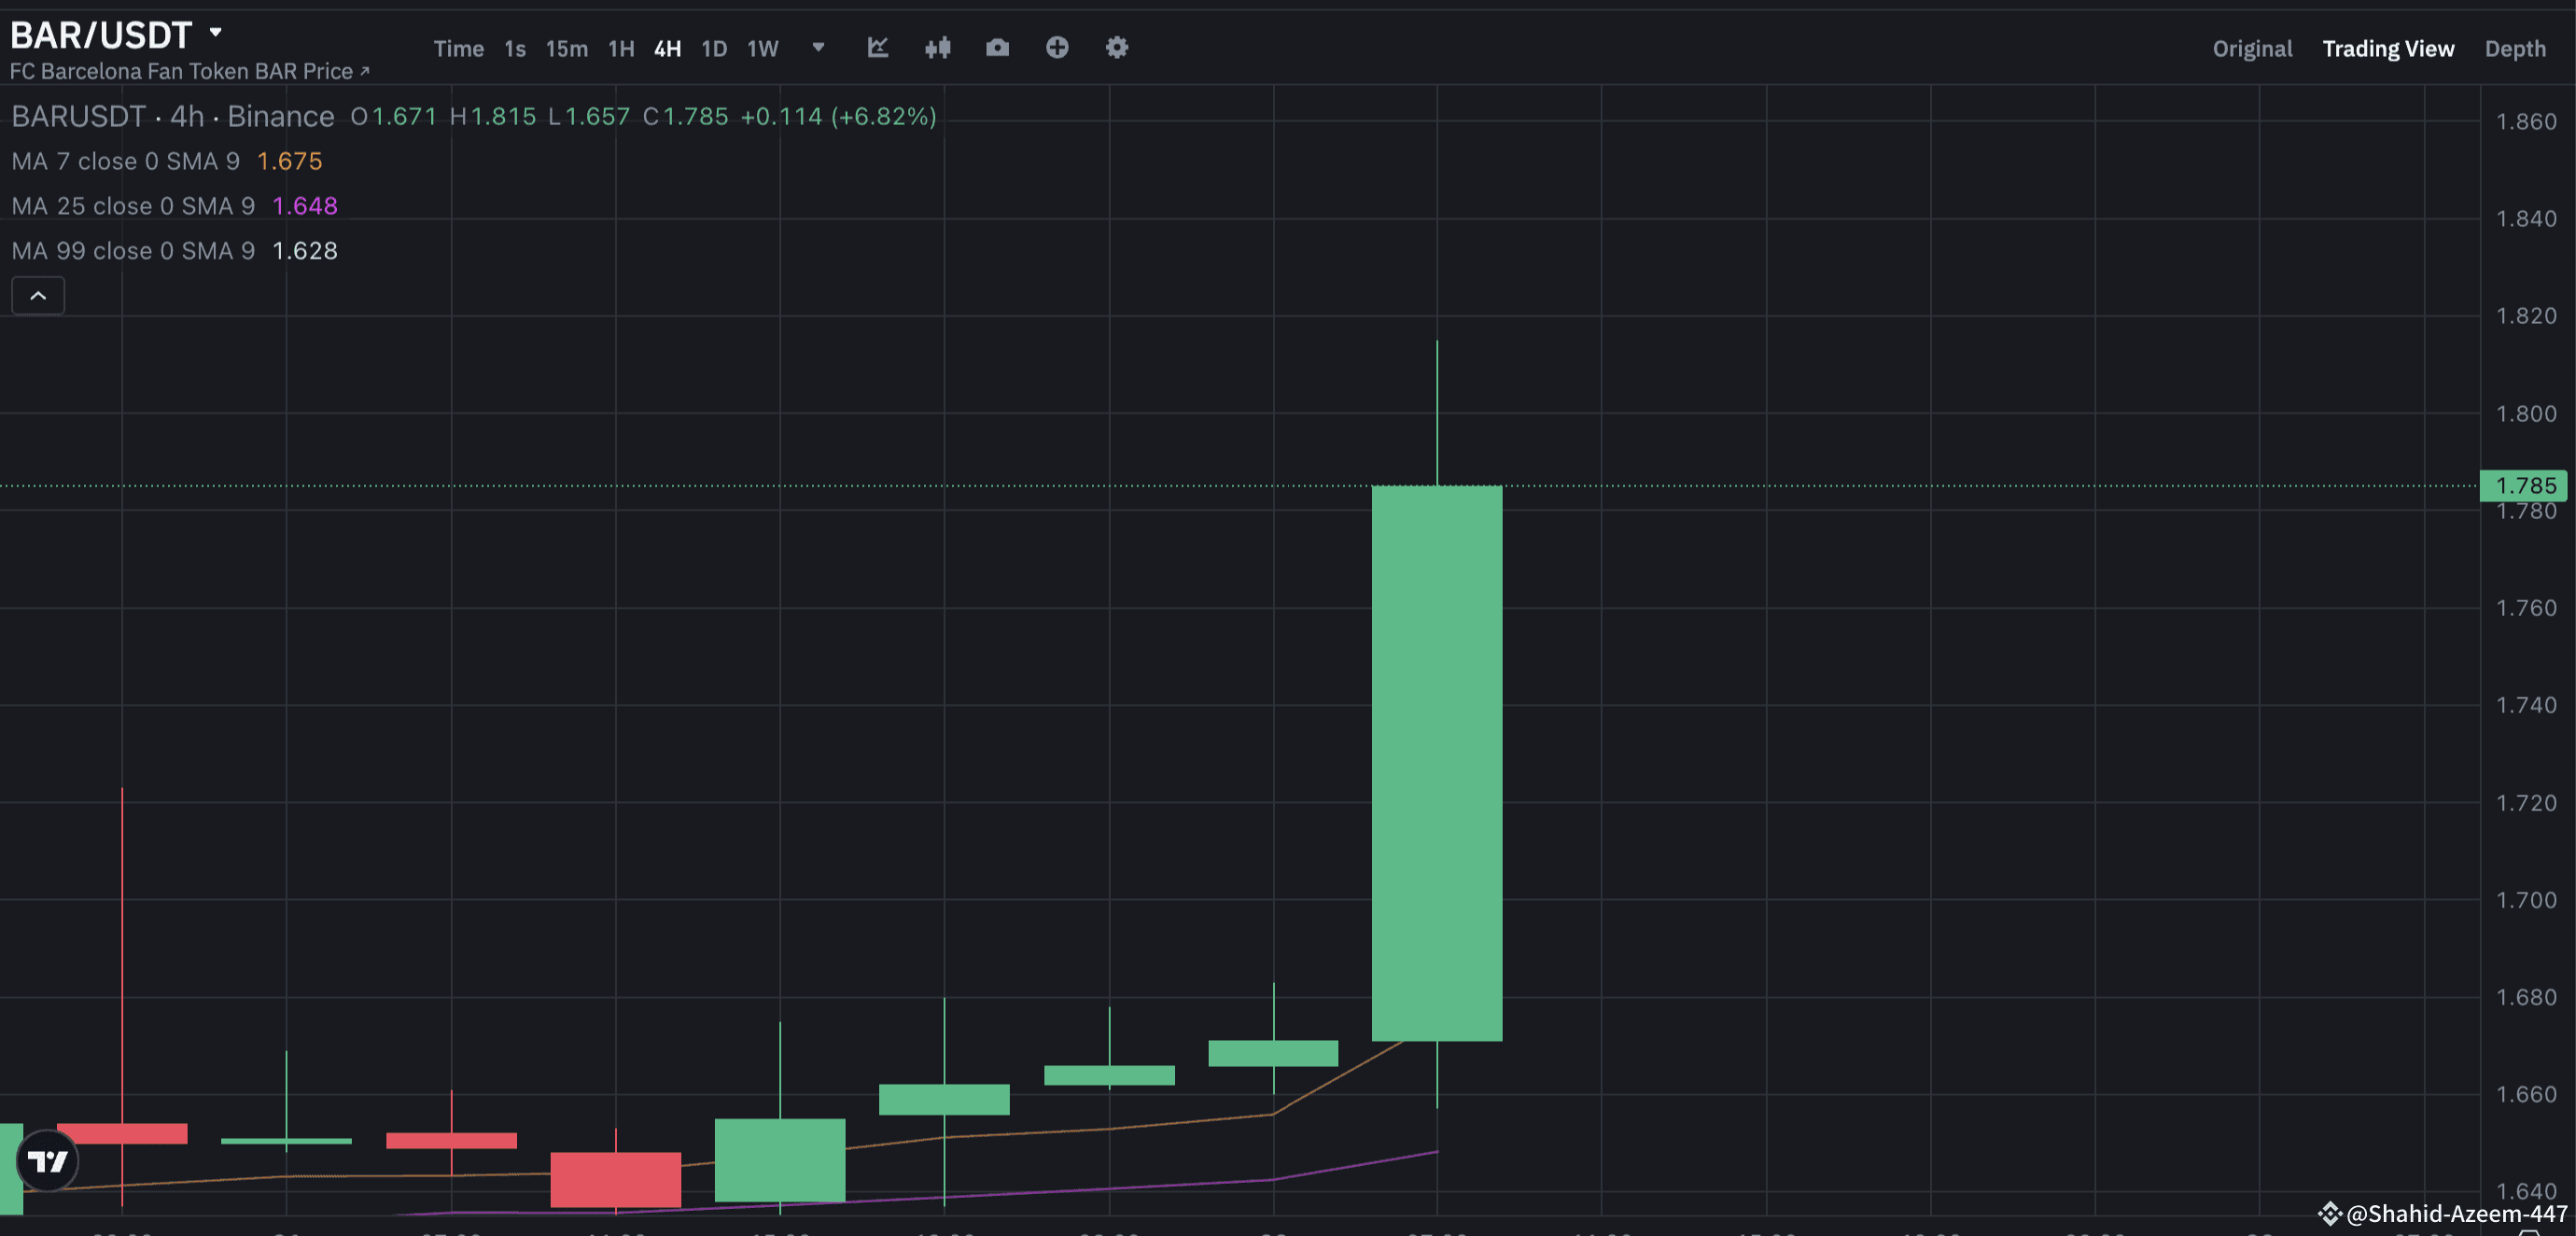The width and height of the screenshot is (2576, 1236).
Task: Select the 1W interval
Action: coord(762,48)
